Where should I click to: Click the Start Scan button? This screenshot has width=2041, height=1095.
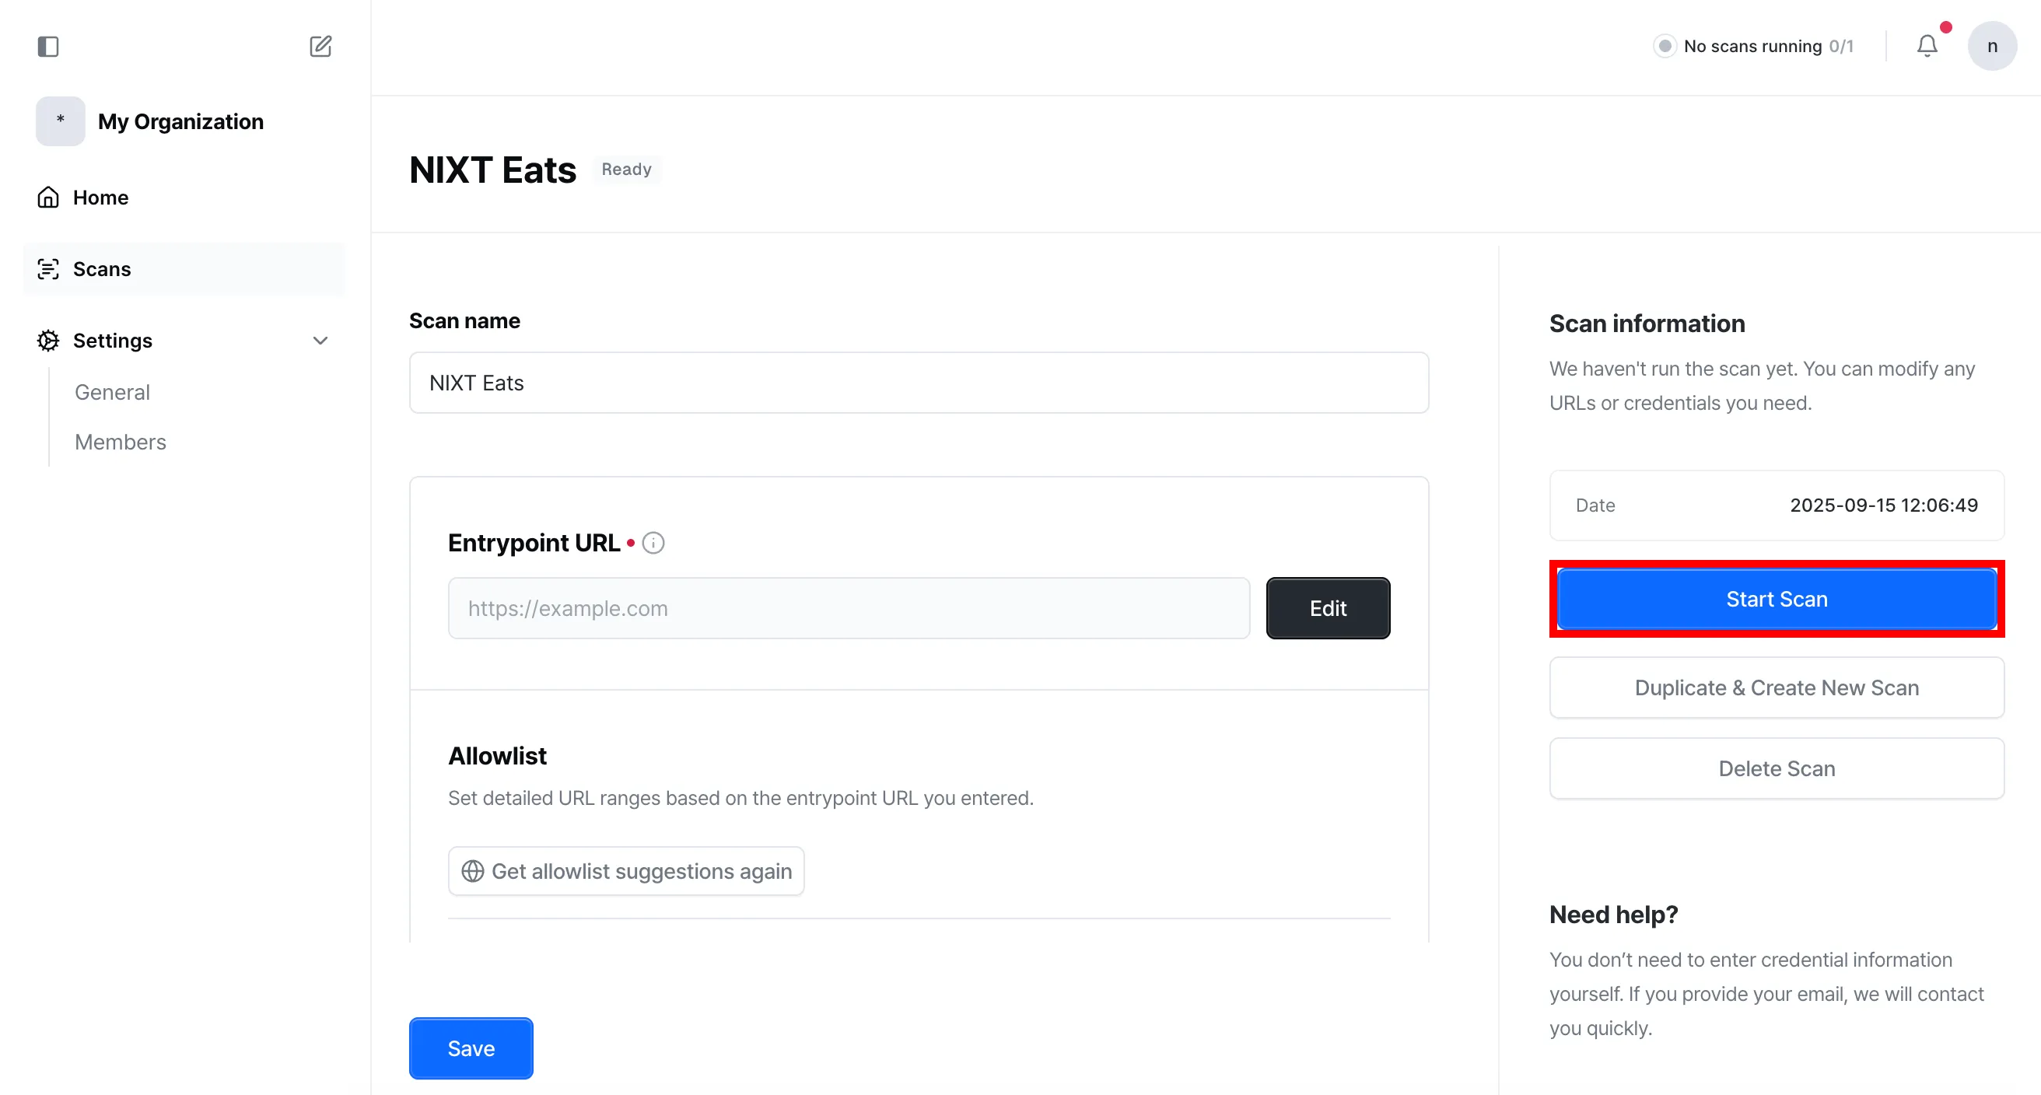click(1777, 599)
